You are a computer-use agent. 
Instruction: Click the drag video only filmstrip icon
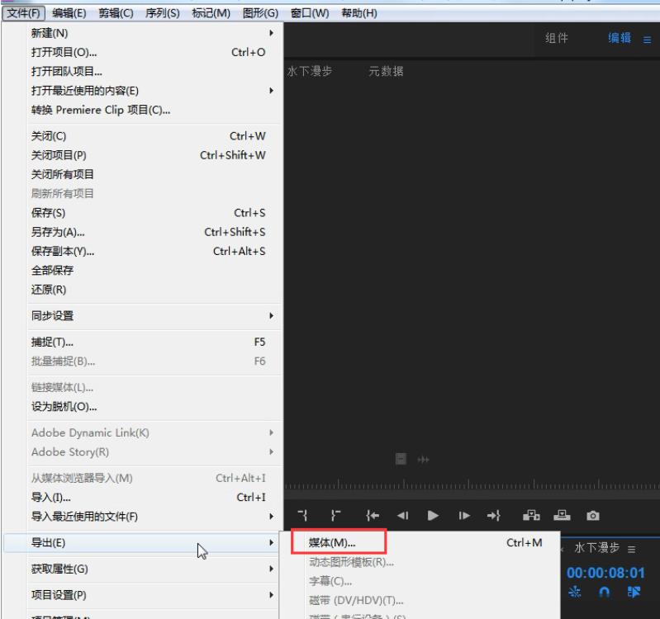(401, 459)
